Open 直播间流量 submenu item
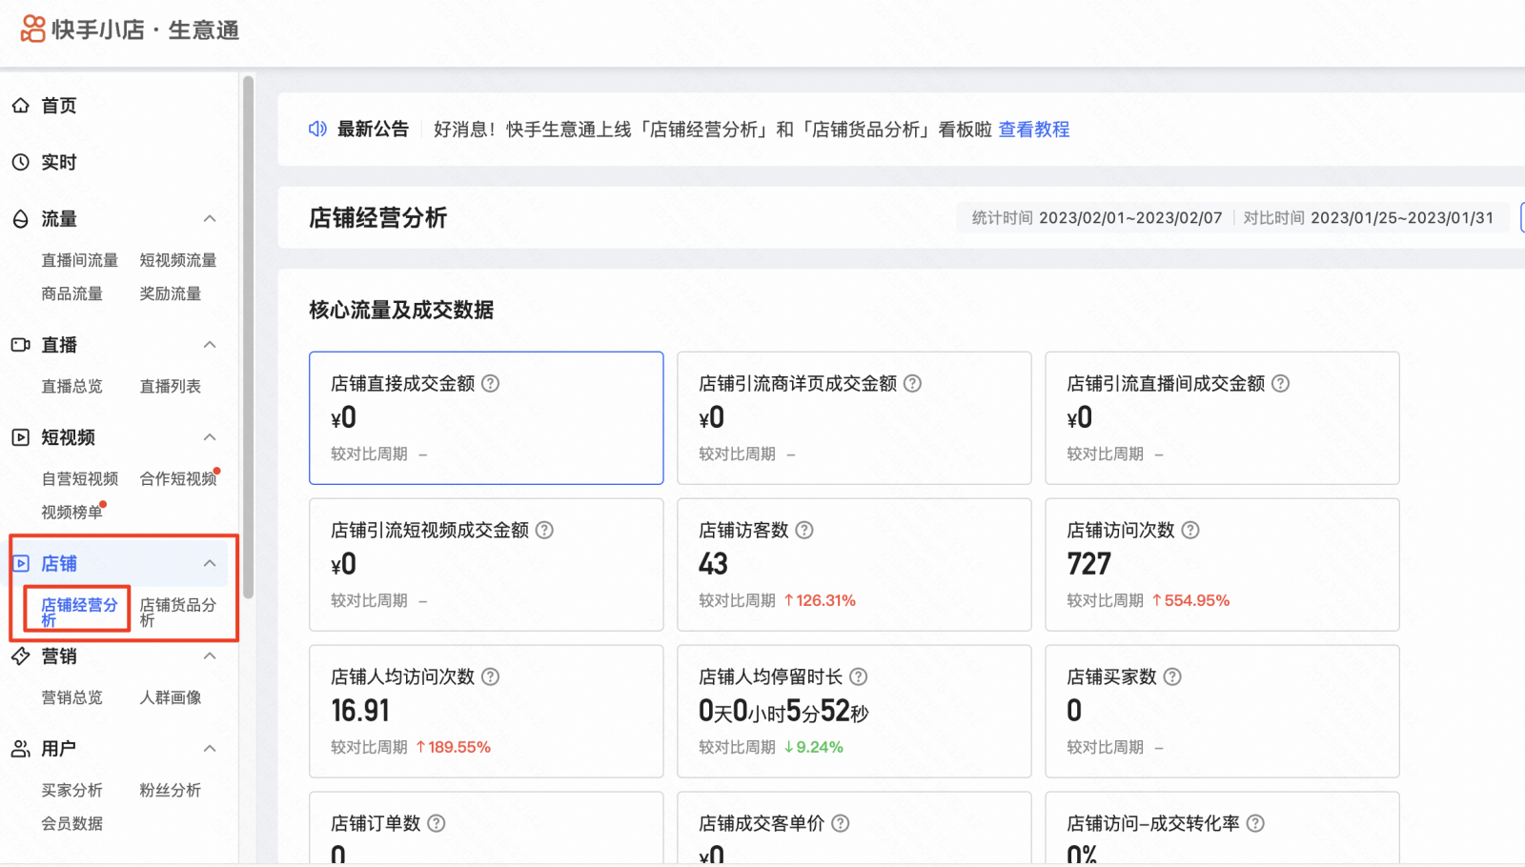 80,260
